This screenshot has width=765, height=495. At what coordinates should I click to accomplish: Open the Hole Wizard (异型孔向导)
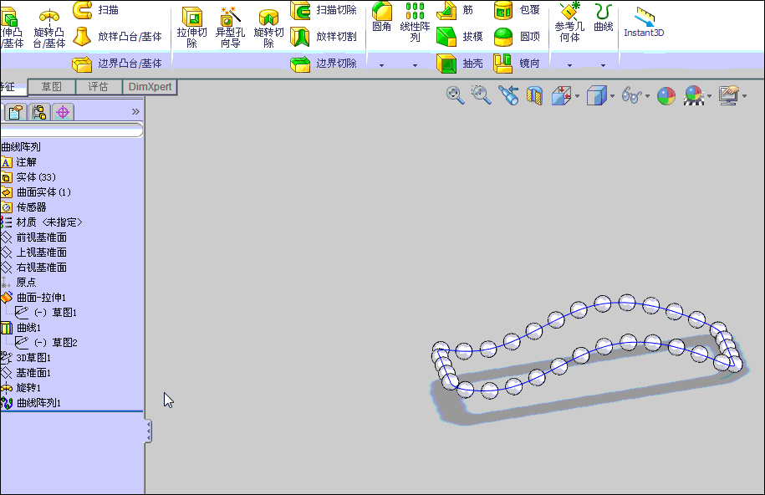click(x=230, y=28)
